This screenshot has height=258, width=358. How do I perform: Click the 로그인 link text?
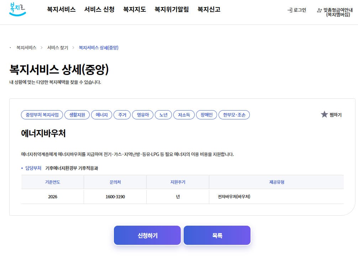point(300,10)
